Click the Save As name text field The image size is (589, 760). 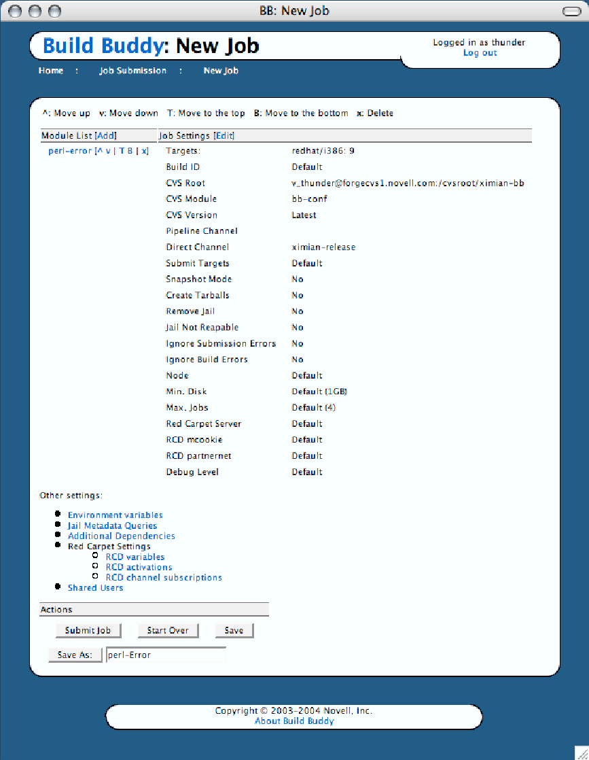pyautogui.click(x=166, y=655)
